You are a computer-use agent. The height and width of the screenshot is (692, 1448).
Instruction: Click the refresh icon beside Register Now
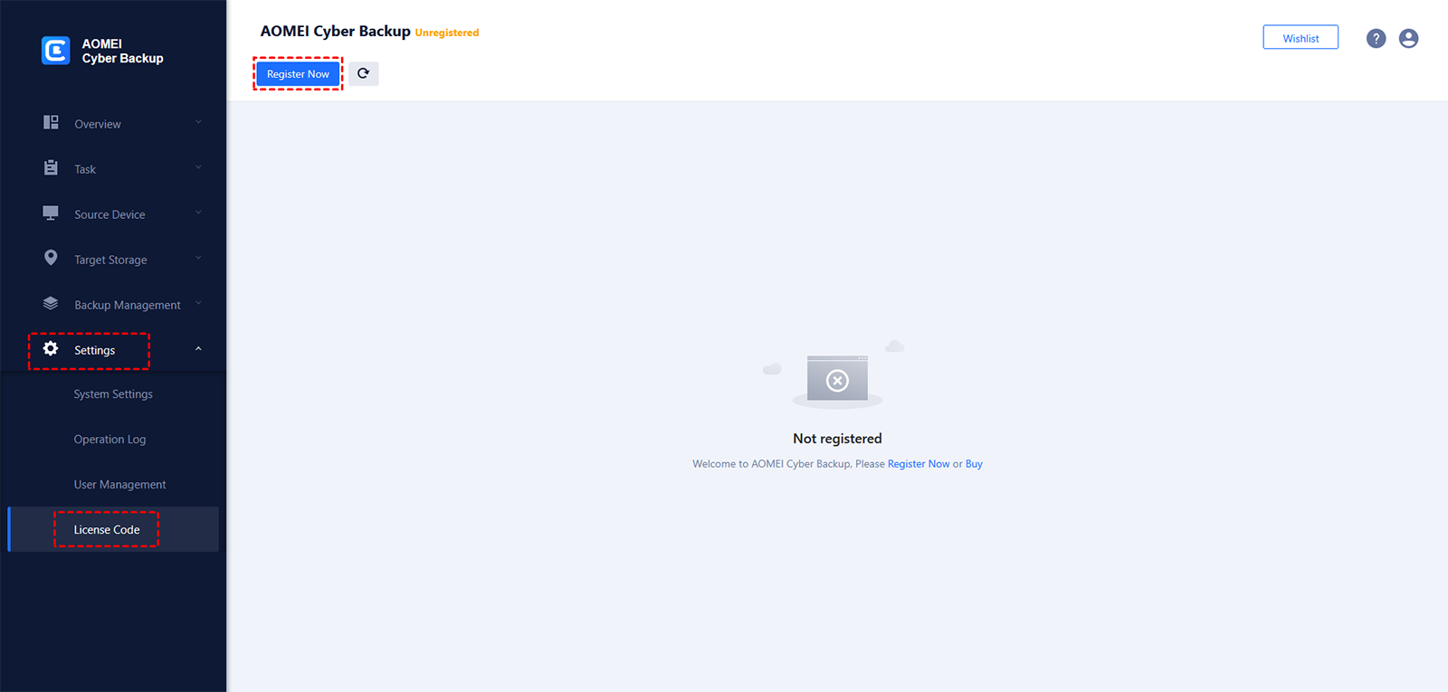(364, 73)
